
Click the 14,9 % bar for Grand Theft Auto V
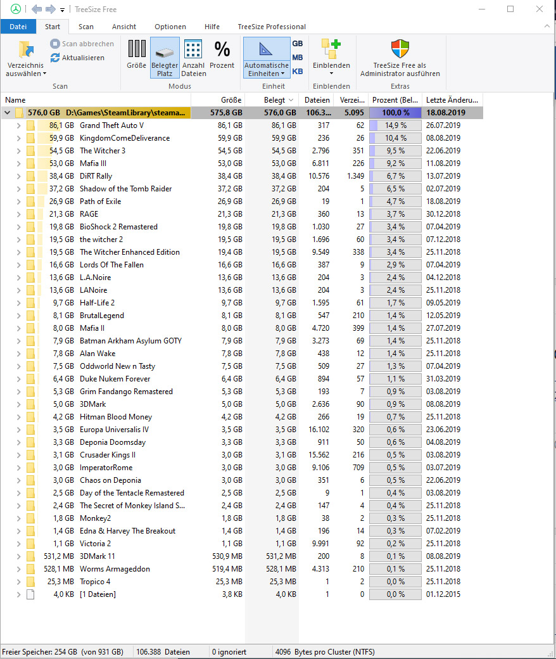coord(395,125)
